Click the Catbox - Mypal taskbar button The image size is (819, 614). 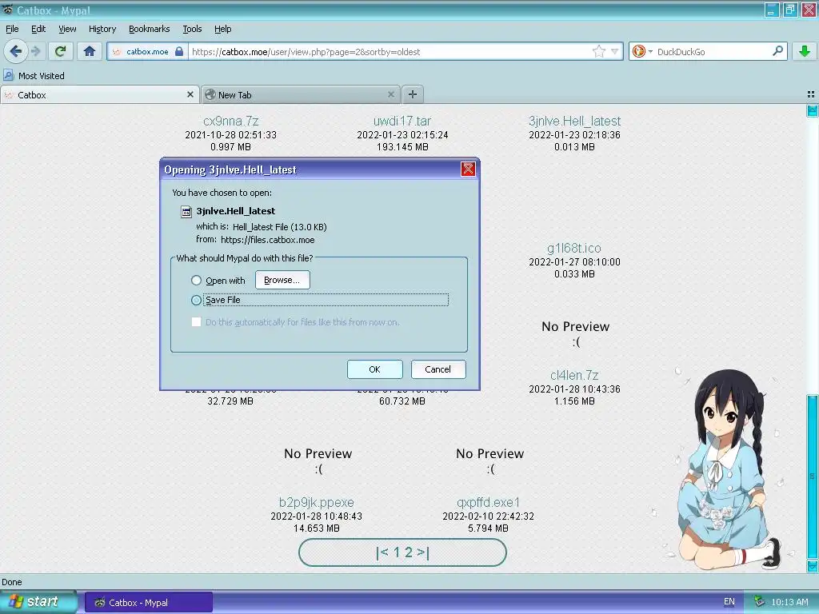148,603
